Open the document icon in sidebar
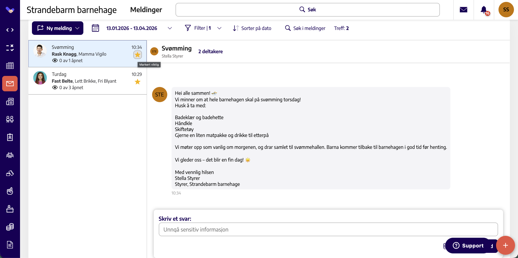Viewport: 518px width, 258px height. tap(10, 245)
